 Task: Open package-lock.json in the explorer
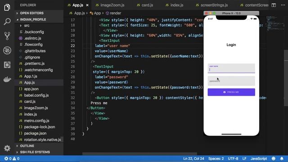click(x=39, y=127)
